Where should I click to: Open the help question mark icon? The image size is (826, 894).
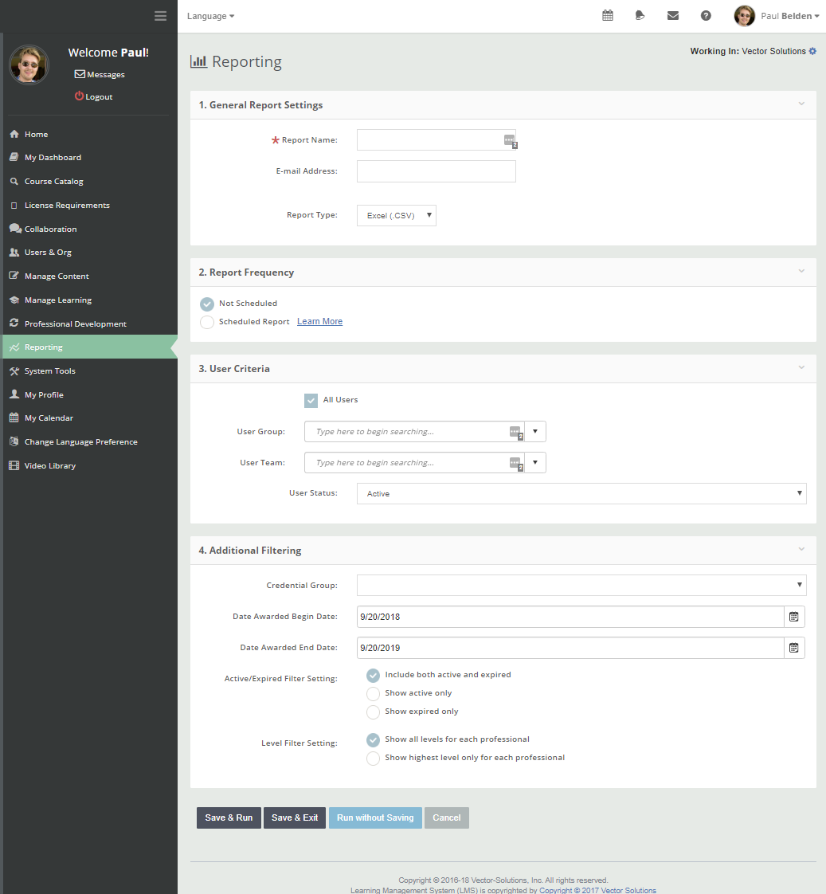coord(706,16)
